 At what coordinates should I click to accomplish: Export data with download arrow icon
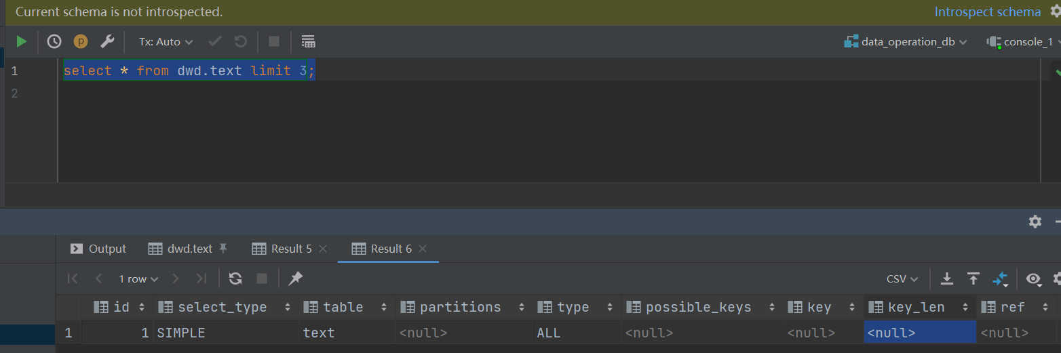coord(947,278)
